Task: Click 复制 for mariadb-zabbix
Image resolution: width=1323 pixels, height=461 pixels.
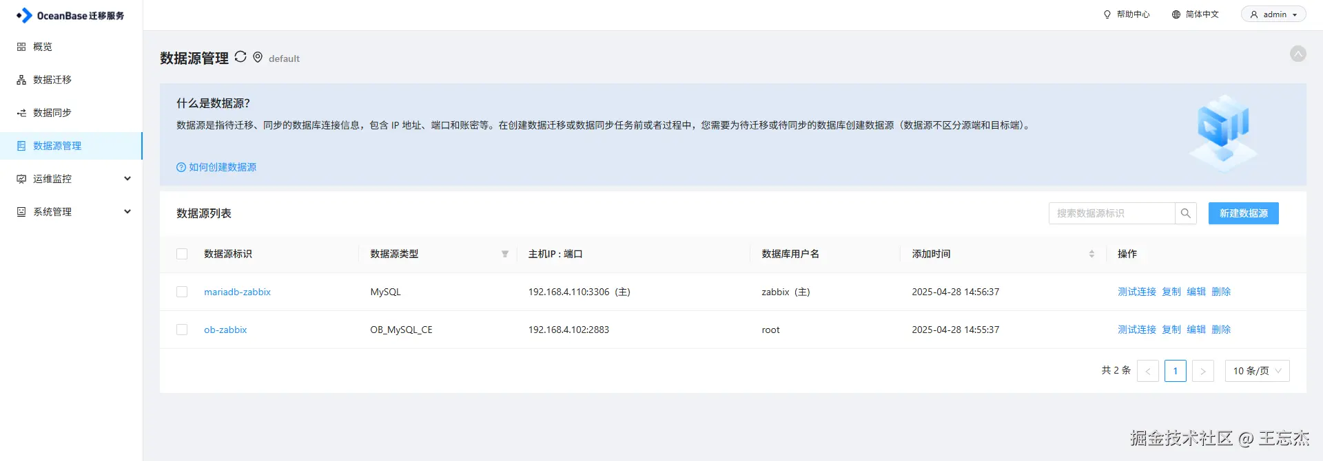Action: coord(1171,292)
